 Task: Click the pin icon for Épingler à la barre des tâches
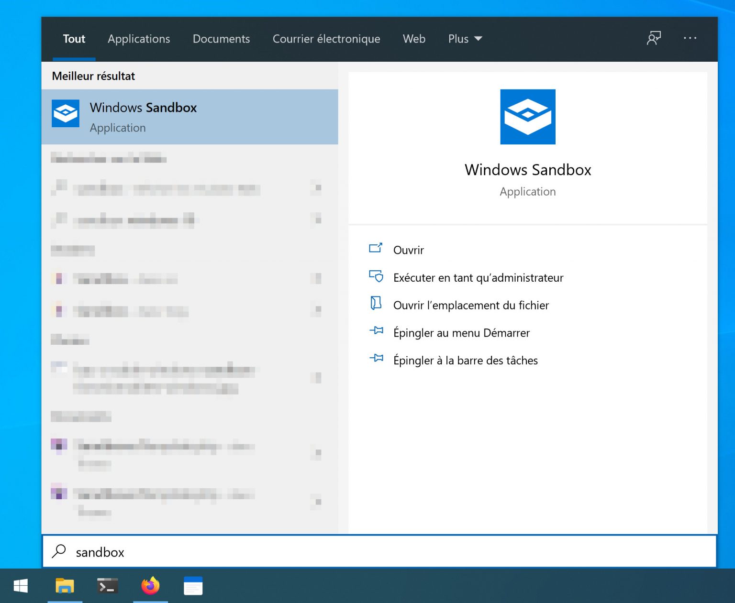click(x=377, y=359)
